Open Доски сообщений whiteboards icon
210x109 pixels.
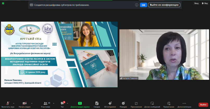(x=152, y=103)
